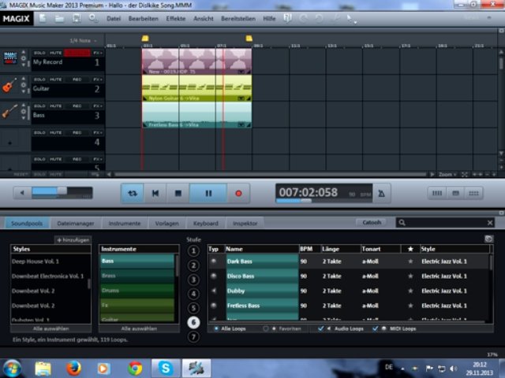
Task: Switch to the Instrumente tab
Action: pyautogui.click(x=125, y=223)
